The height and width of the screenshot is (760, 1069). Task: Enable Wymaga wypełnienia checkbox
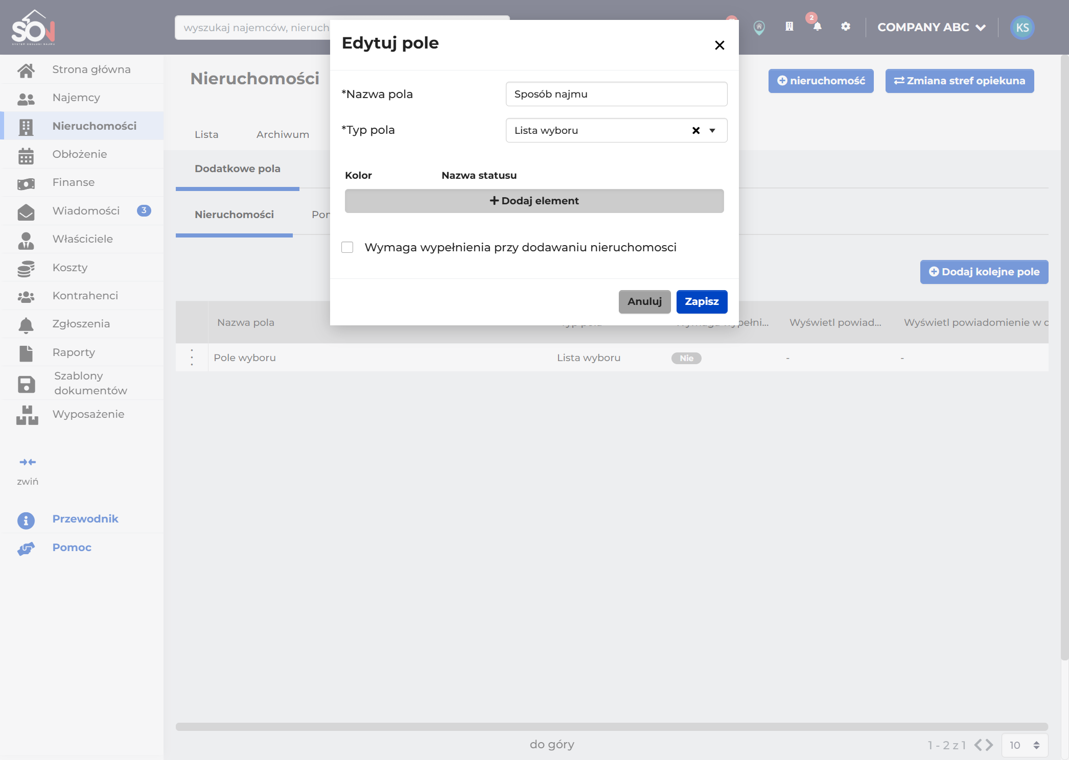(x=347, y=248)
